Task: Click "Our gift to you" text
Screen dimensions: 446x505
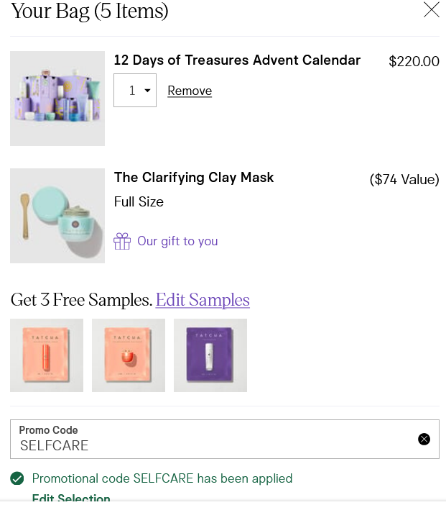Action: [x=177, y=241]
